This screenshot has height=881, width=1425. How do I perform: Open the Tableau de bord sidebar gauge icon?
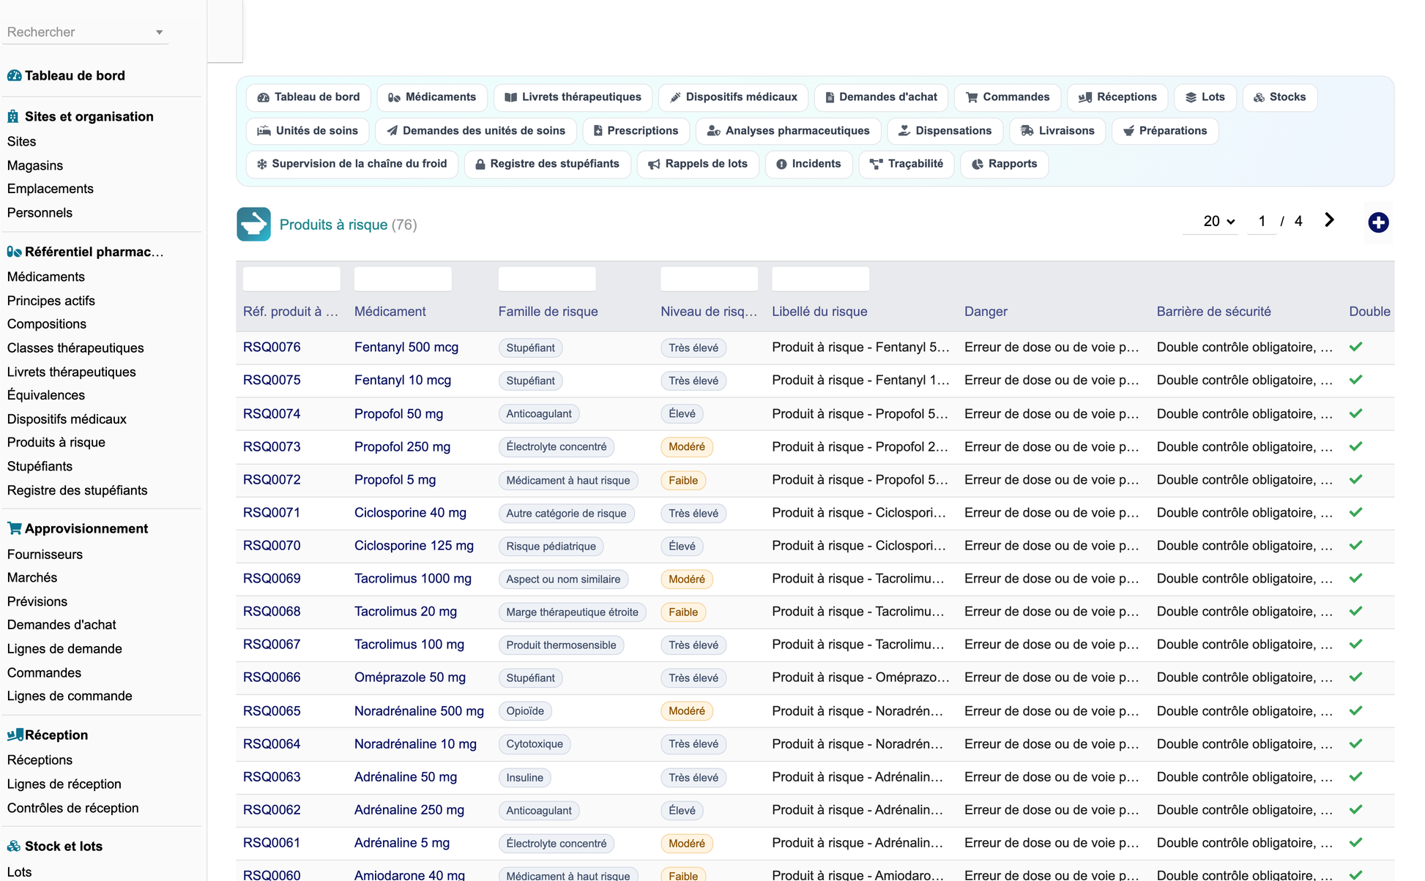pyautogui.click(x=14, y=75)
